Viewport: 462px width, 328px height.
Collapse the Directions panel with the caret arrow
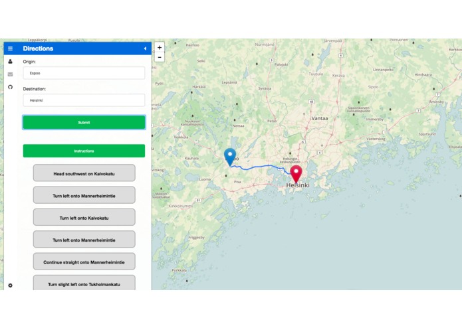tap(145, 48)
